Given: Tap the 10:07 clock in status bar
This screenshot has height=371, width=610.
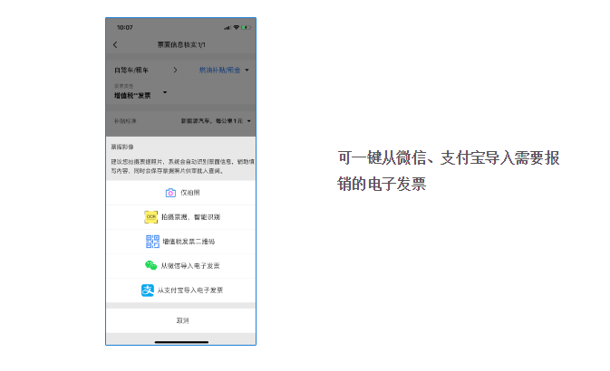Looking at the screenshot, I should pyautogui.click(x=125, y=27).
